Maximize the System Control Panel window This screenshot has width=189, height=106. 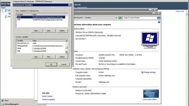(x=156, y=13)
